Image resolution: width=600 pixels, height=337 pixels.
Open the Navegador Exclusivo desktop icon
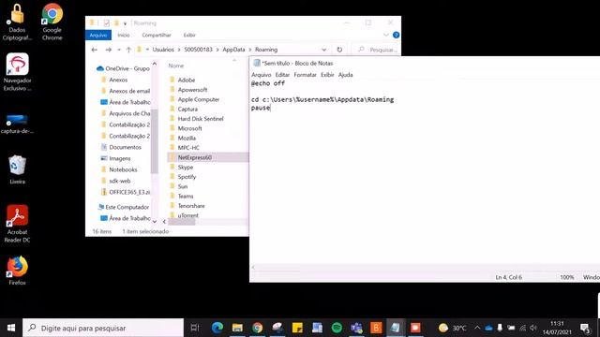pyautogui.click(x=17, y=73)
